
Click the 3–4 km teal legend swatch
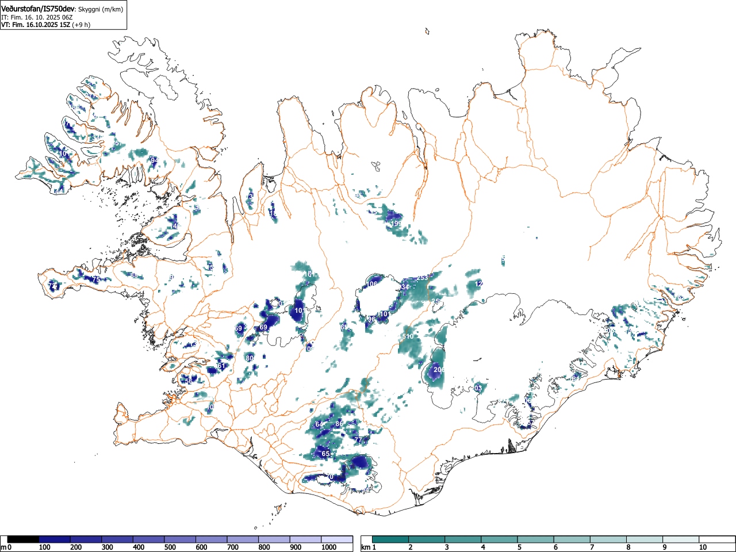(x=463, y=539)
